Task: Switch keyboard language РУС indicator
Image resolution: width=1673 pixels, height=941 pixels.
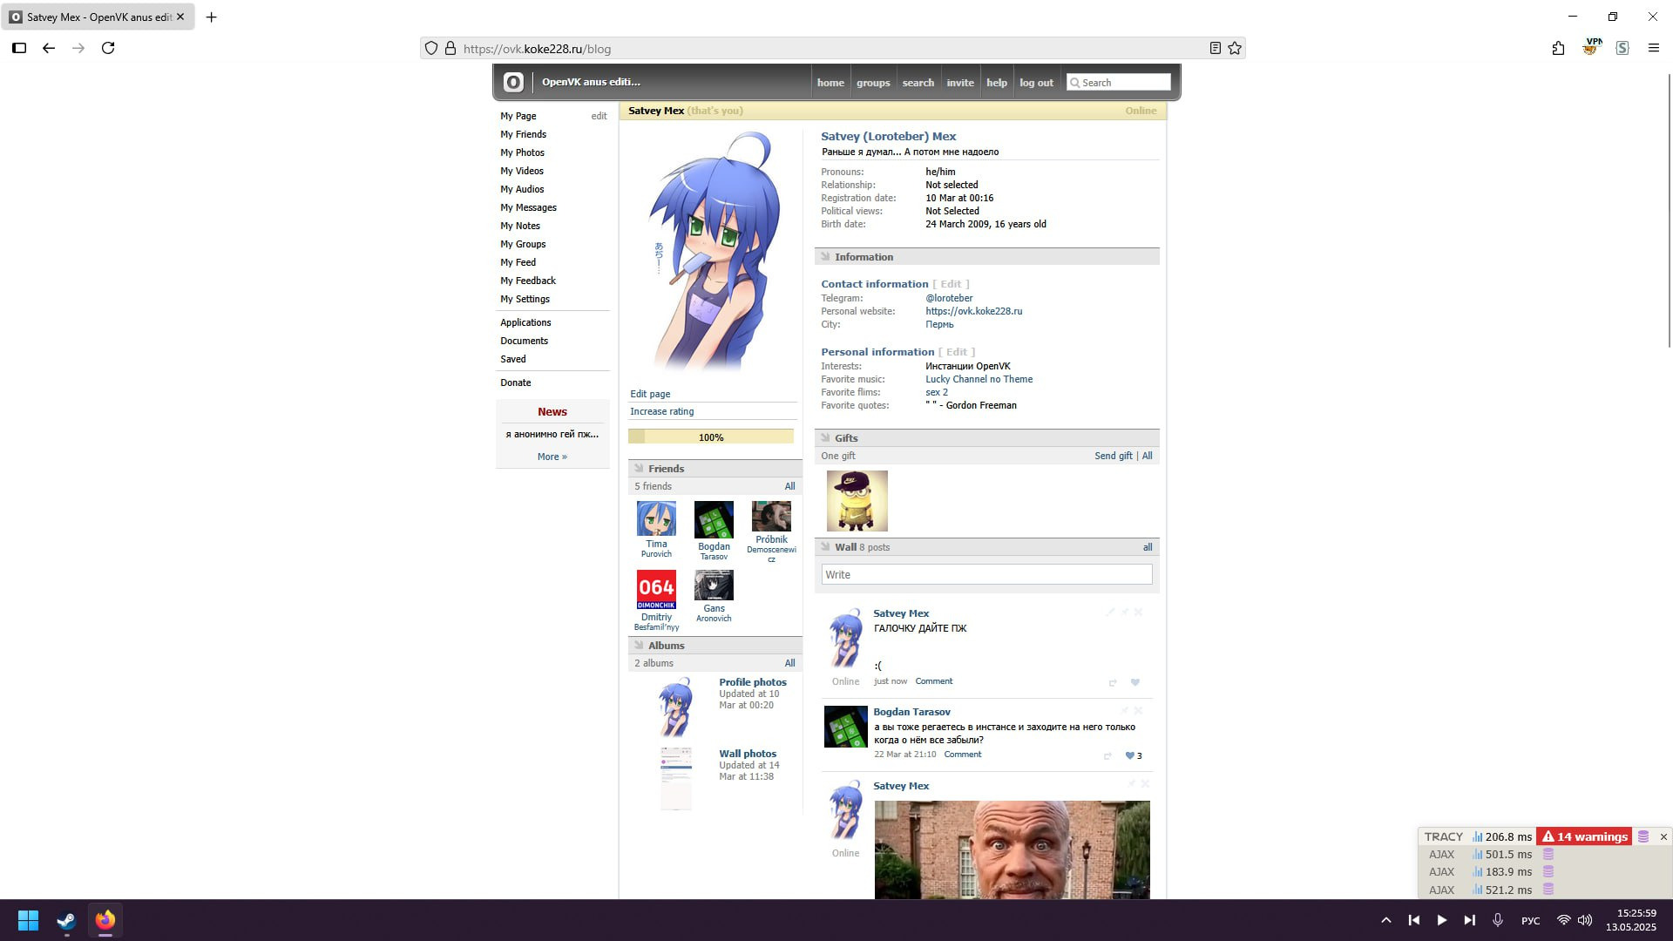Action: point(1531,920)
